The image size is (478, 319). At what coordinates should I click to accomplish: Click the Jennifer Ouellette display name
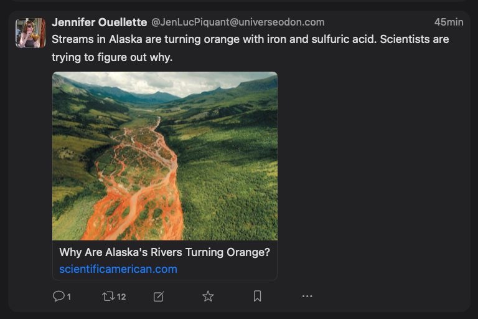[99, 22]
